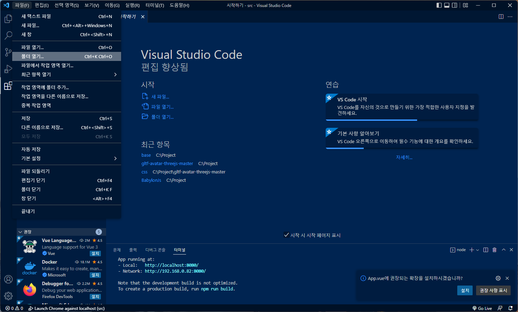Split the terminal panel
The image size is (518, 312).
pos(486,250)
